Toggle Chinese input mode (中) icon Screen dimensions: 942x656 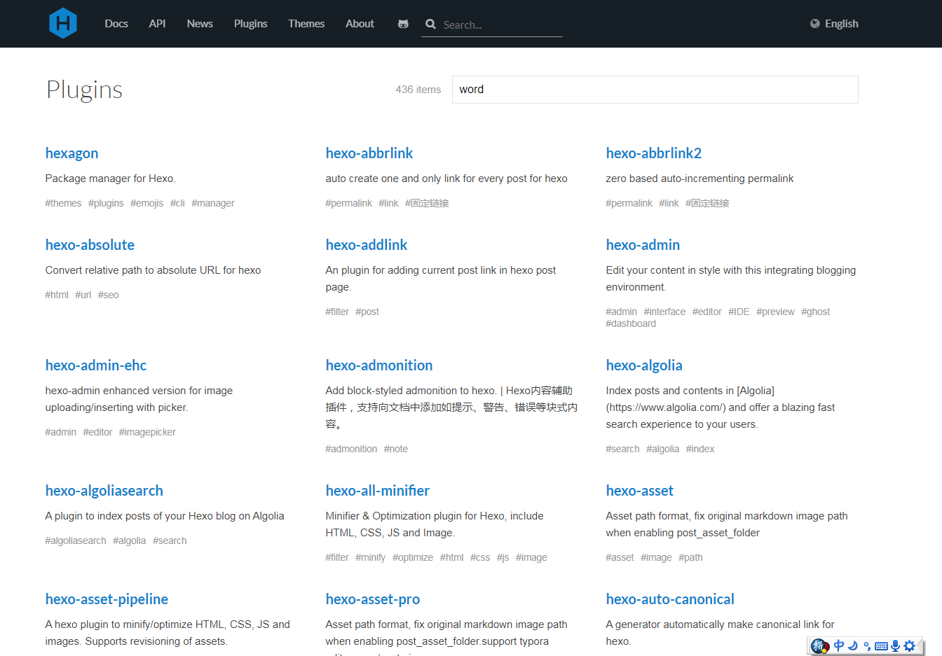click(x=839, y=645)
